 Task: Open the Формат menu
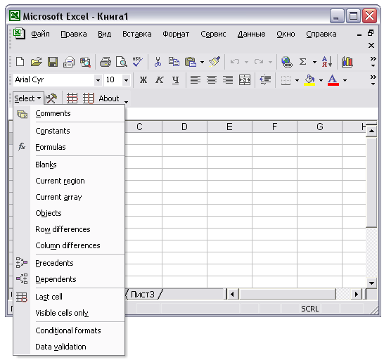(x=176, y=34)
